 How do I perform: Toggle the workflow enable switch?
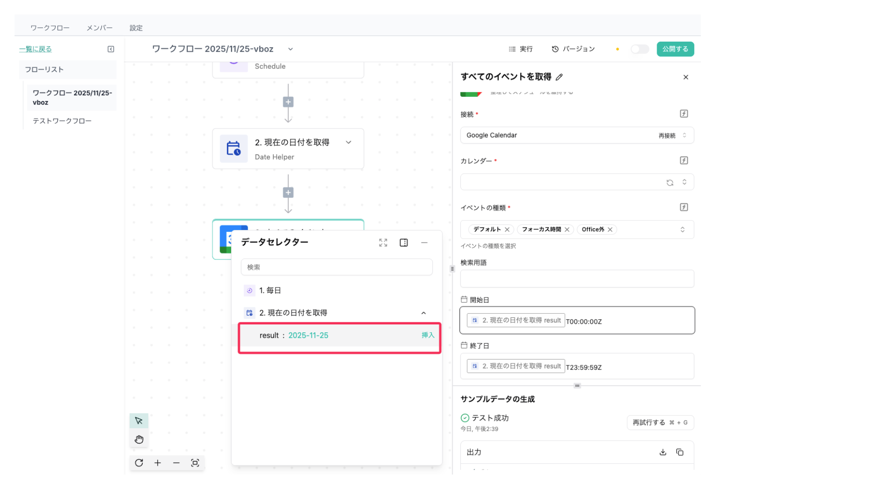click(639, 49)
